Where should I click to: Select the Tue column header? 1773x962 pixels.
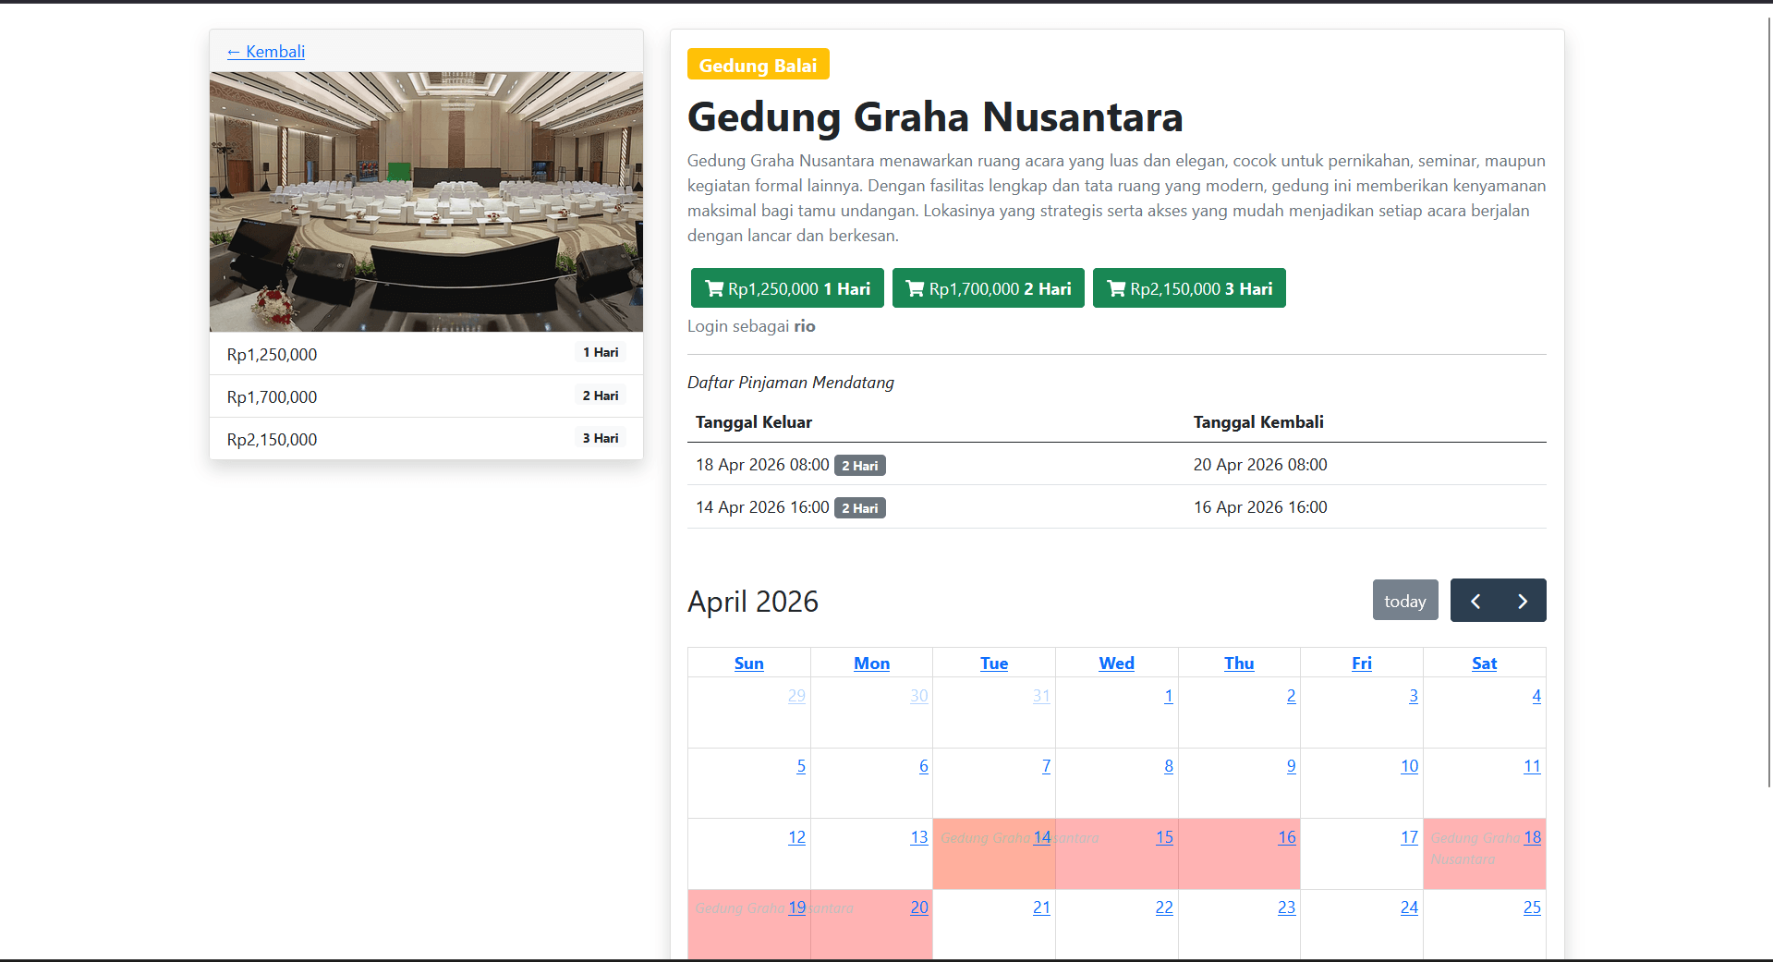[x=994, y=664]
